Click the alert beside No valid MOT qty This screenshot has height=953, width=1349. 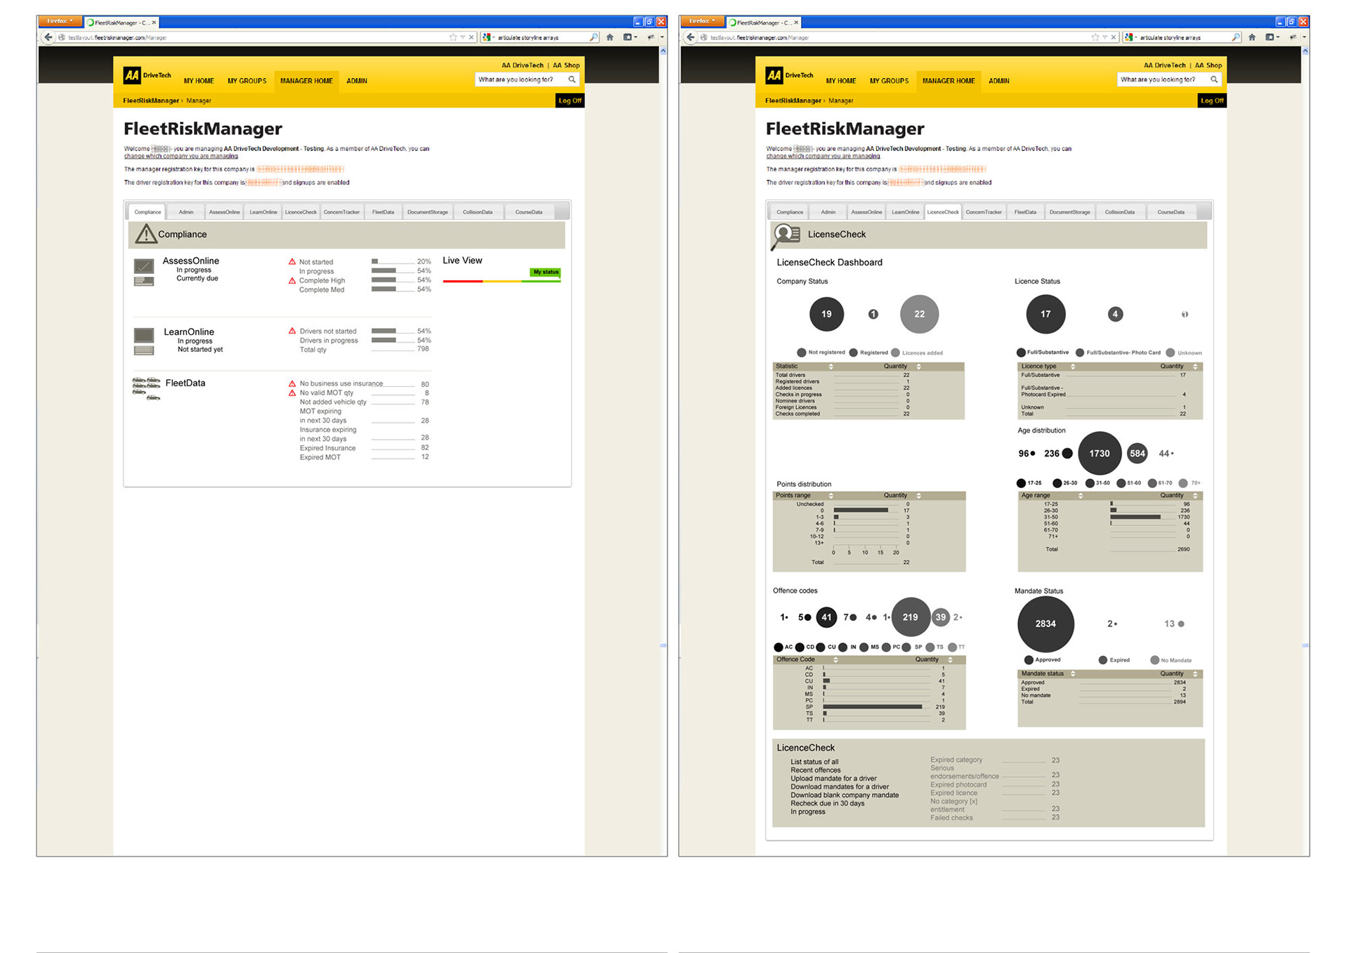click(292, 393)
